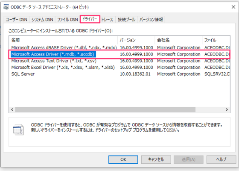Choose the Microsoft Excel Driver entry
The width and height of the screenshot is (239, 171).
pos(119,68)
